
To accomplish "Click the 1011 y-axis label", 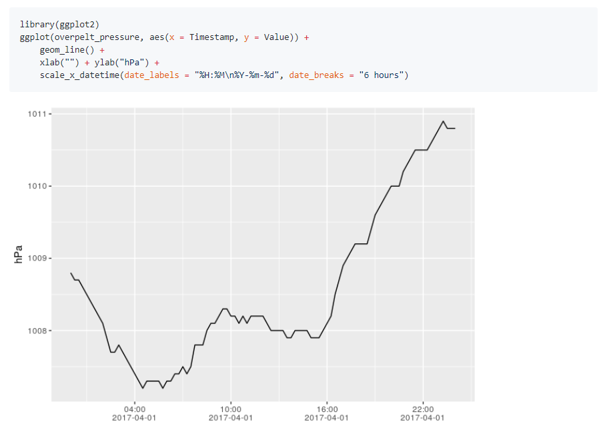I will click(x=37, y=114).
